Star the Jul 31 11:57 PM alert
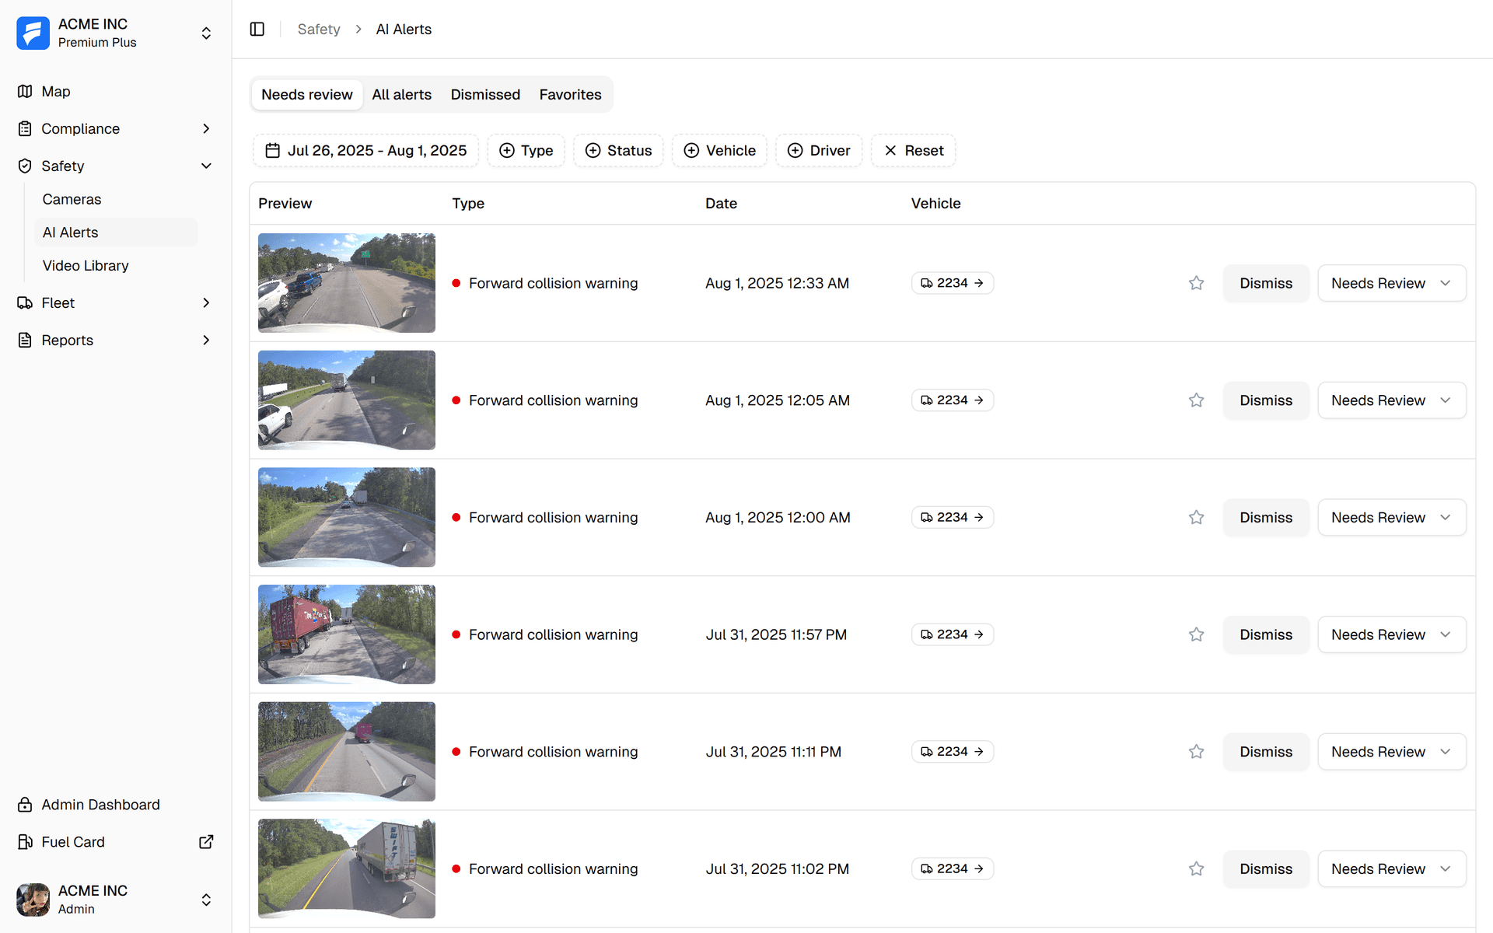The width and height of the screenshot is (1493, 933). [1196, 634]
